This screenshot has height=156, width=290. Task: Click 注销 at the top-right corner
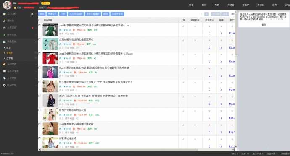287,5
